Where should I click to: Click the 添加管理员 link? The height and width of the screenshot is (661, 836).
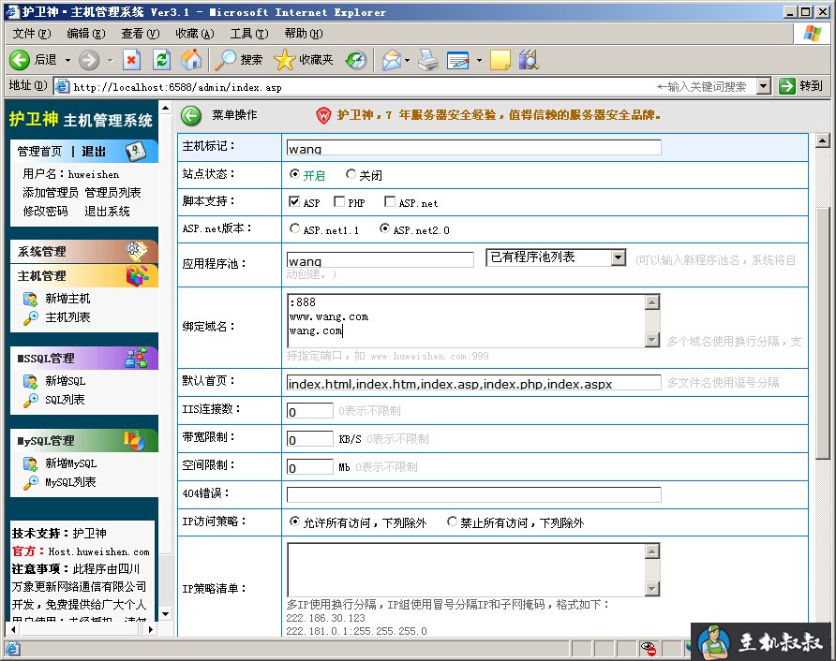(50, 193)
